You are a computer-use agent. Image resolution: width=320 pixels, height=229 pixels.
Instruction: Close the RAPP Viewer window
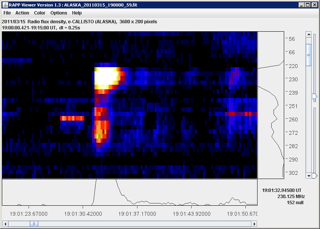(x=315, y=5)
